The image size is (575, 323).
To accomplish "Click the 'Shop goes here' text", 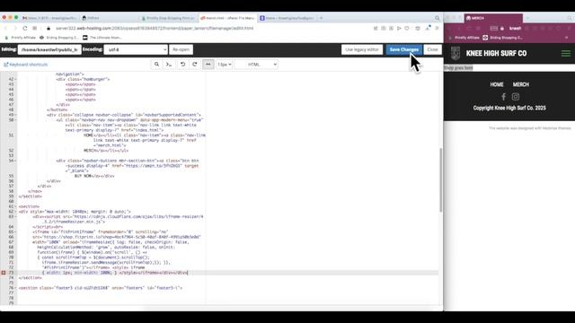I will tap(458, 68).
